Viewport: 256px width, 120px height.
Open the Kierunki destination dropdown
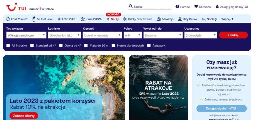click(x=102, y=35)
